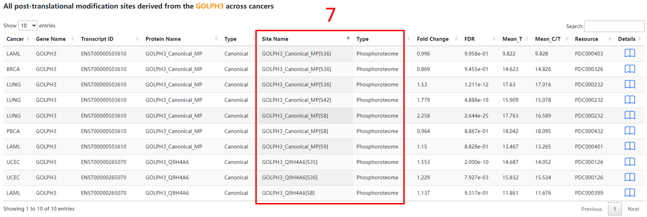The image size is (647, 217).
Task: Click the Next pagination button
Action: tap(633, 209)
